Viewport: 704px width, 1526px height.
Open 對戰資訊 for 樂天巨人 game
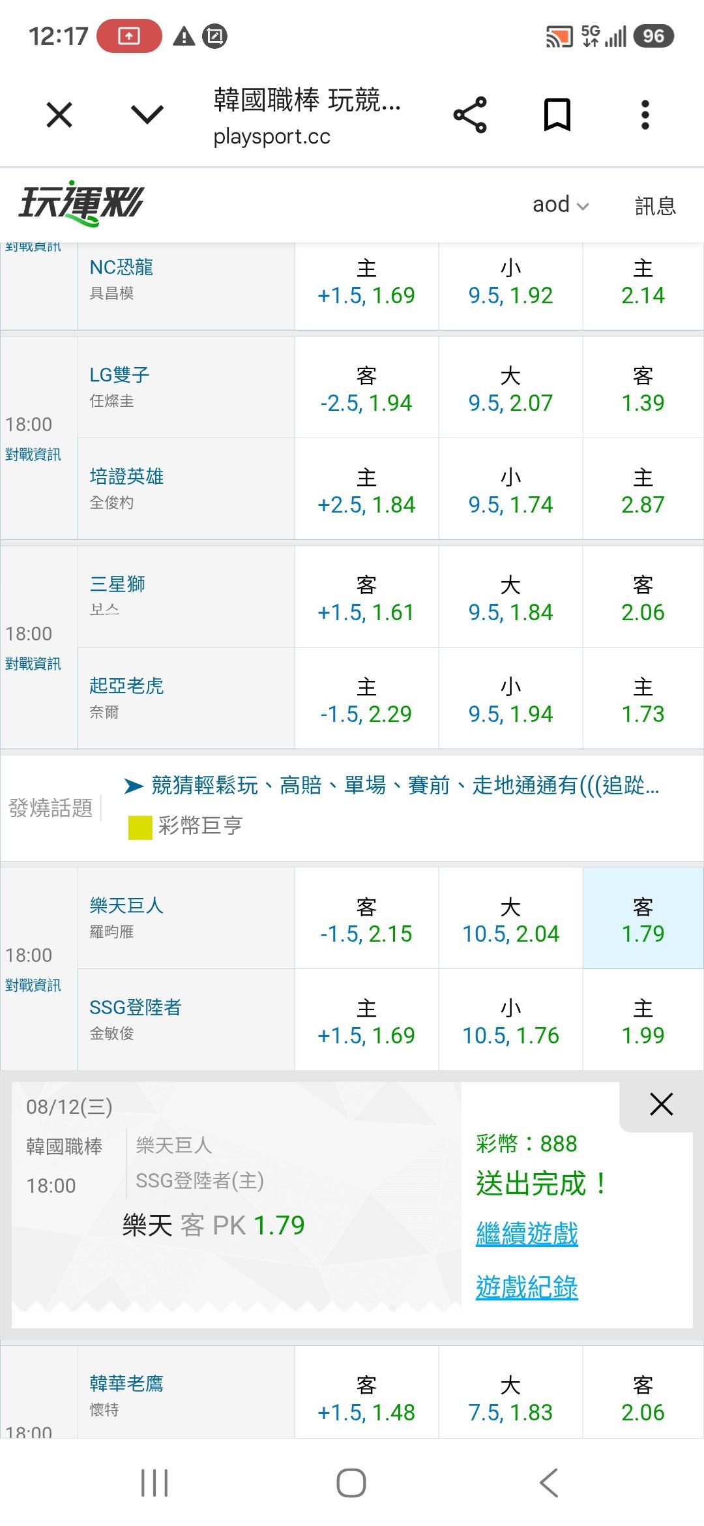click(x=33, y=985)
